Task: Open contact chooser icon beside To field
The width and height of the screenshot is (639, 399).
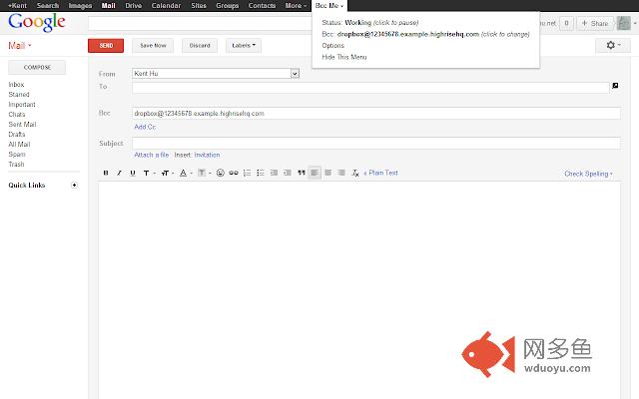Action: [x=615, y=86]
